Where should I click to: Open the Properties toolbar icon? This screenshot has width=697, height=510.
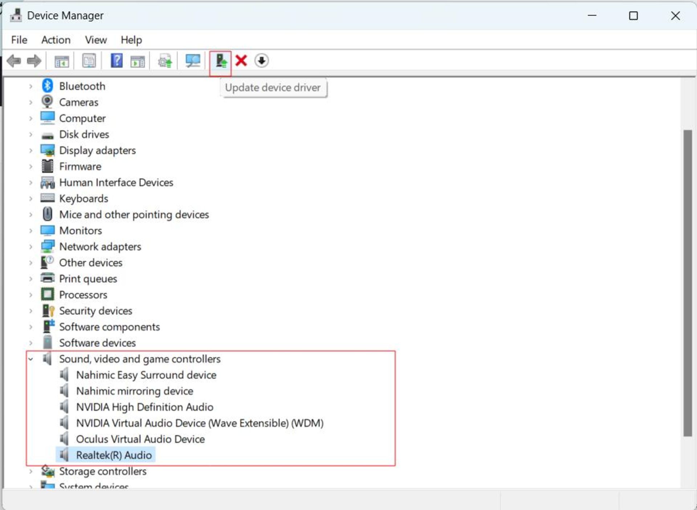click(89, 61)
